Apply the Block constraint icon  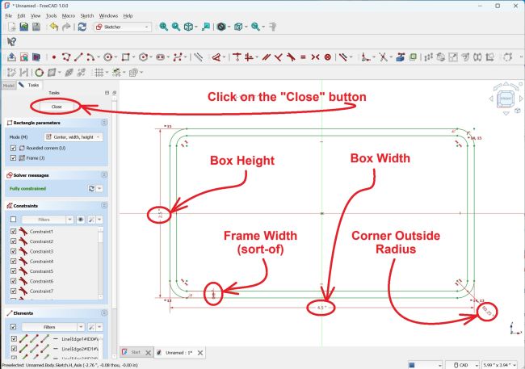point(327,57)
